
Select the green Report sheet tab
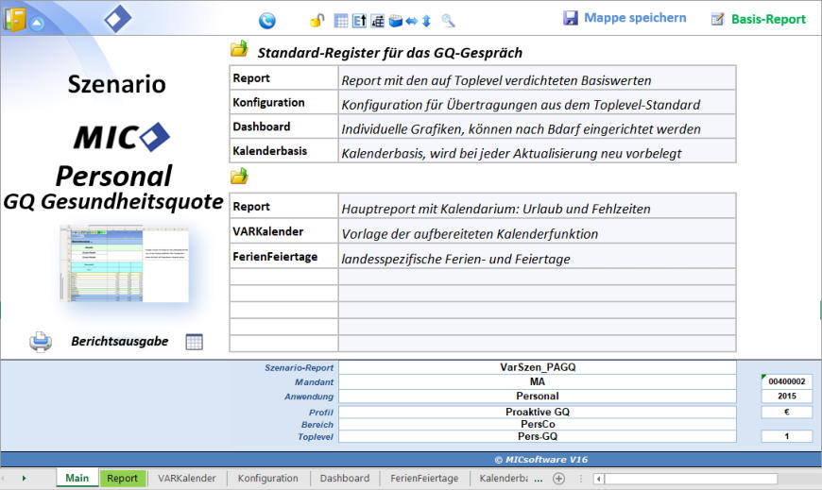pos(123,479)
